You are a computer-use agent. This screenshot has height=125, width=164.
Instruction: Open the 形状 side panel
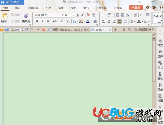pyautogui.click(x=160, y=65)
